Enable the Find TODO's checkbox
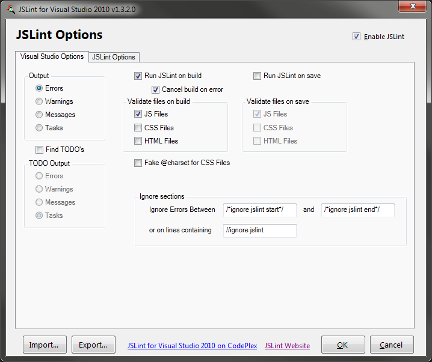Screen dimensions: 432x362 click(40, 149)
